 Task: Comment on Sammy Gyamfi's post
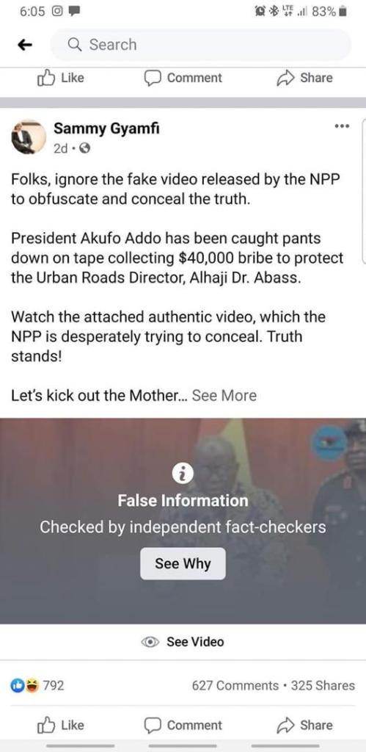(183, 725)
